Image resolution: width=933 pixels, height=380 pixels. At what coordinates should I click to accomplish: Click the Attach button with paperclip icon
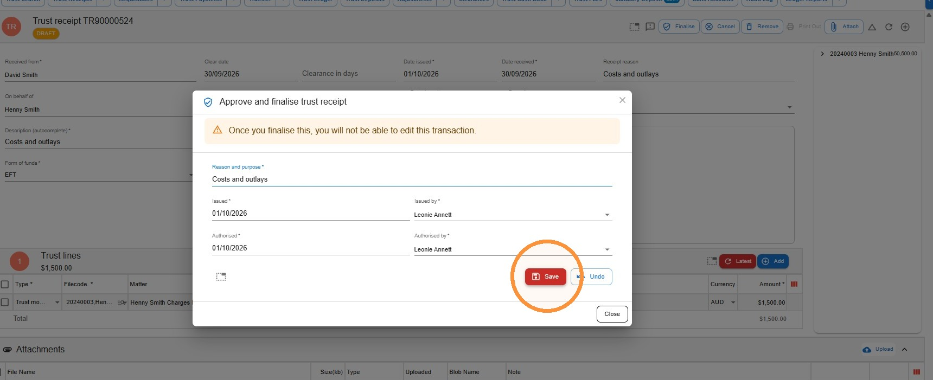click(x=844, y=27)
